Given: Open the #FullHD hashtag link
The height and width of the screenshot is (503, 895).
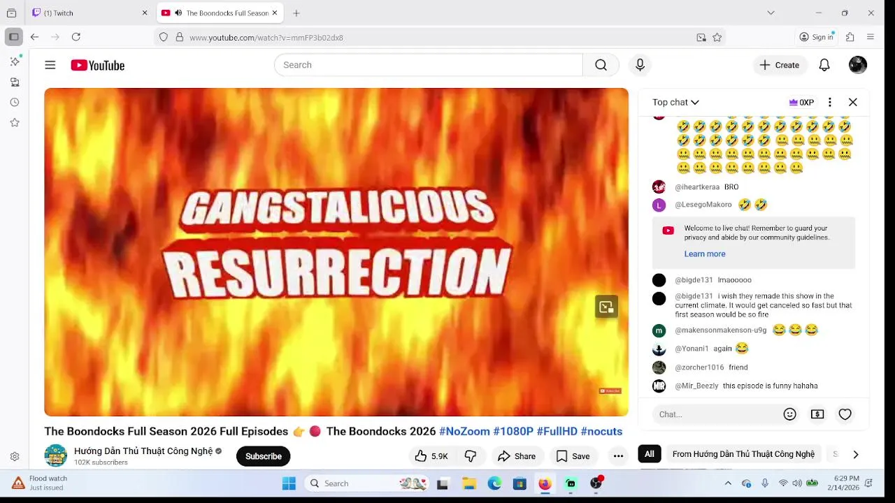Looking at the screenshot, I should tap(557, 432).
